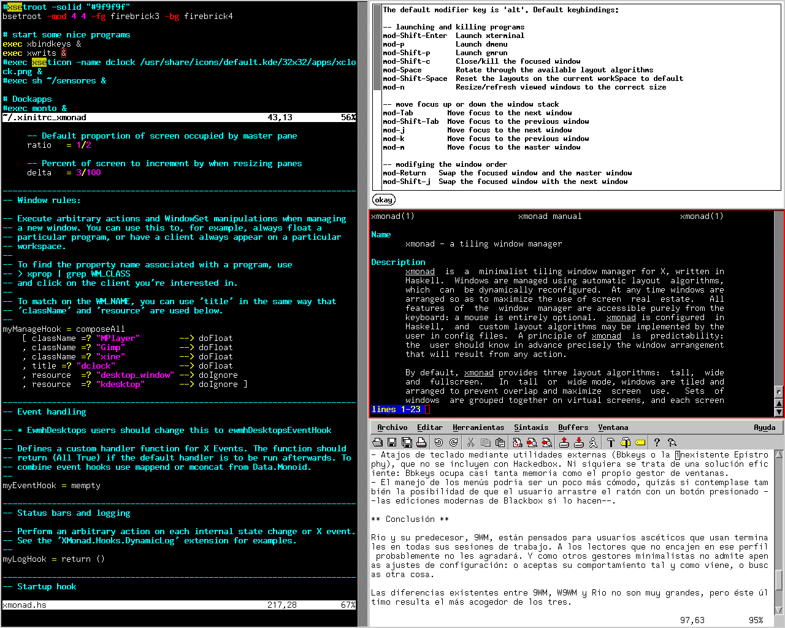Click '#exec monto &' line
785x628 pixels.
click(34, 109)
